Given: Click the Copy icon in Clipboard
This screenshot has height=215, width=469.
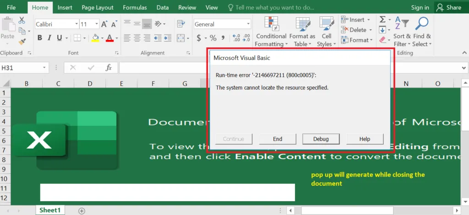Looking at the screenshot, I should (22, 31).
